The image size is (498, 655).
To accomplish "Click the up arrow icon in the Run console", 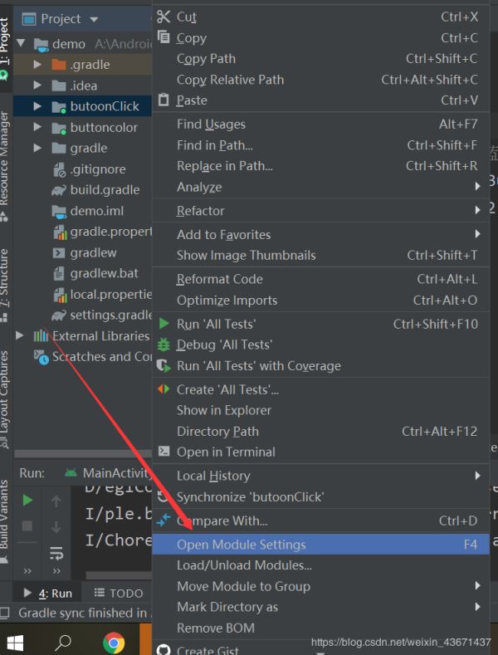I will coord(56,501).
